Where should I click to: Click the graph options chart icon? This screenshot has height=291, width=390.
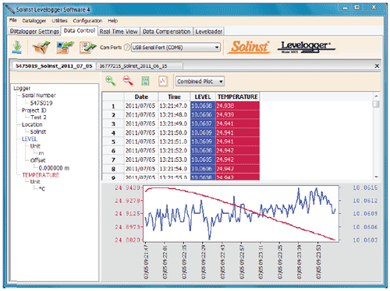click(163, 81)
